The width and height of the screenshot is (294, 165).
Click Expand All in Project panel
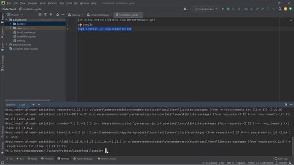45,15
